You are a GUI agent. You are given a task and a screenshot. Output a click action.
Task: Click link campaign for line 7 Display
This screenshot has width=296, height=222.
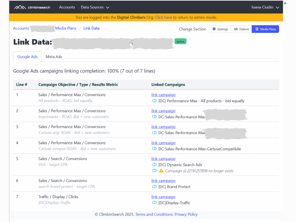(163, 197)
